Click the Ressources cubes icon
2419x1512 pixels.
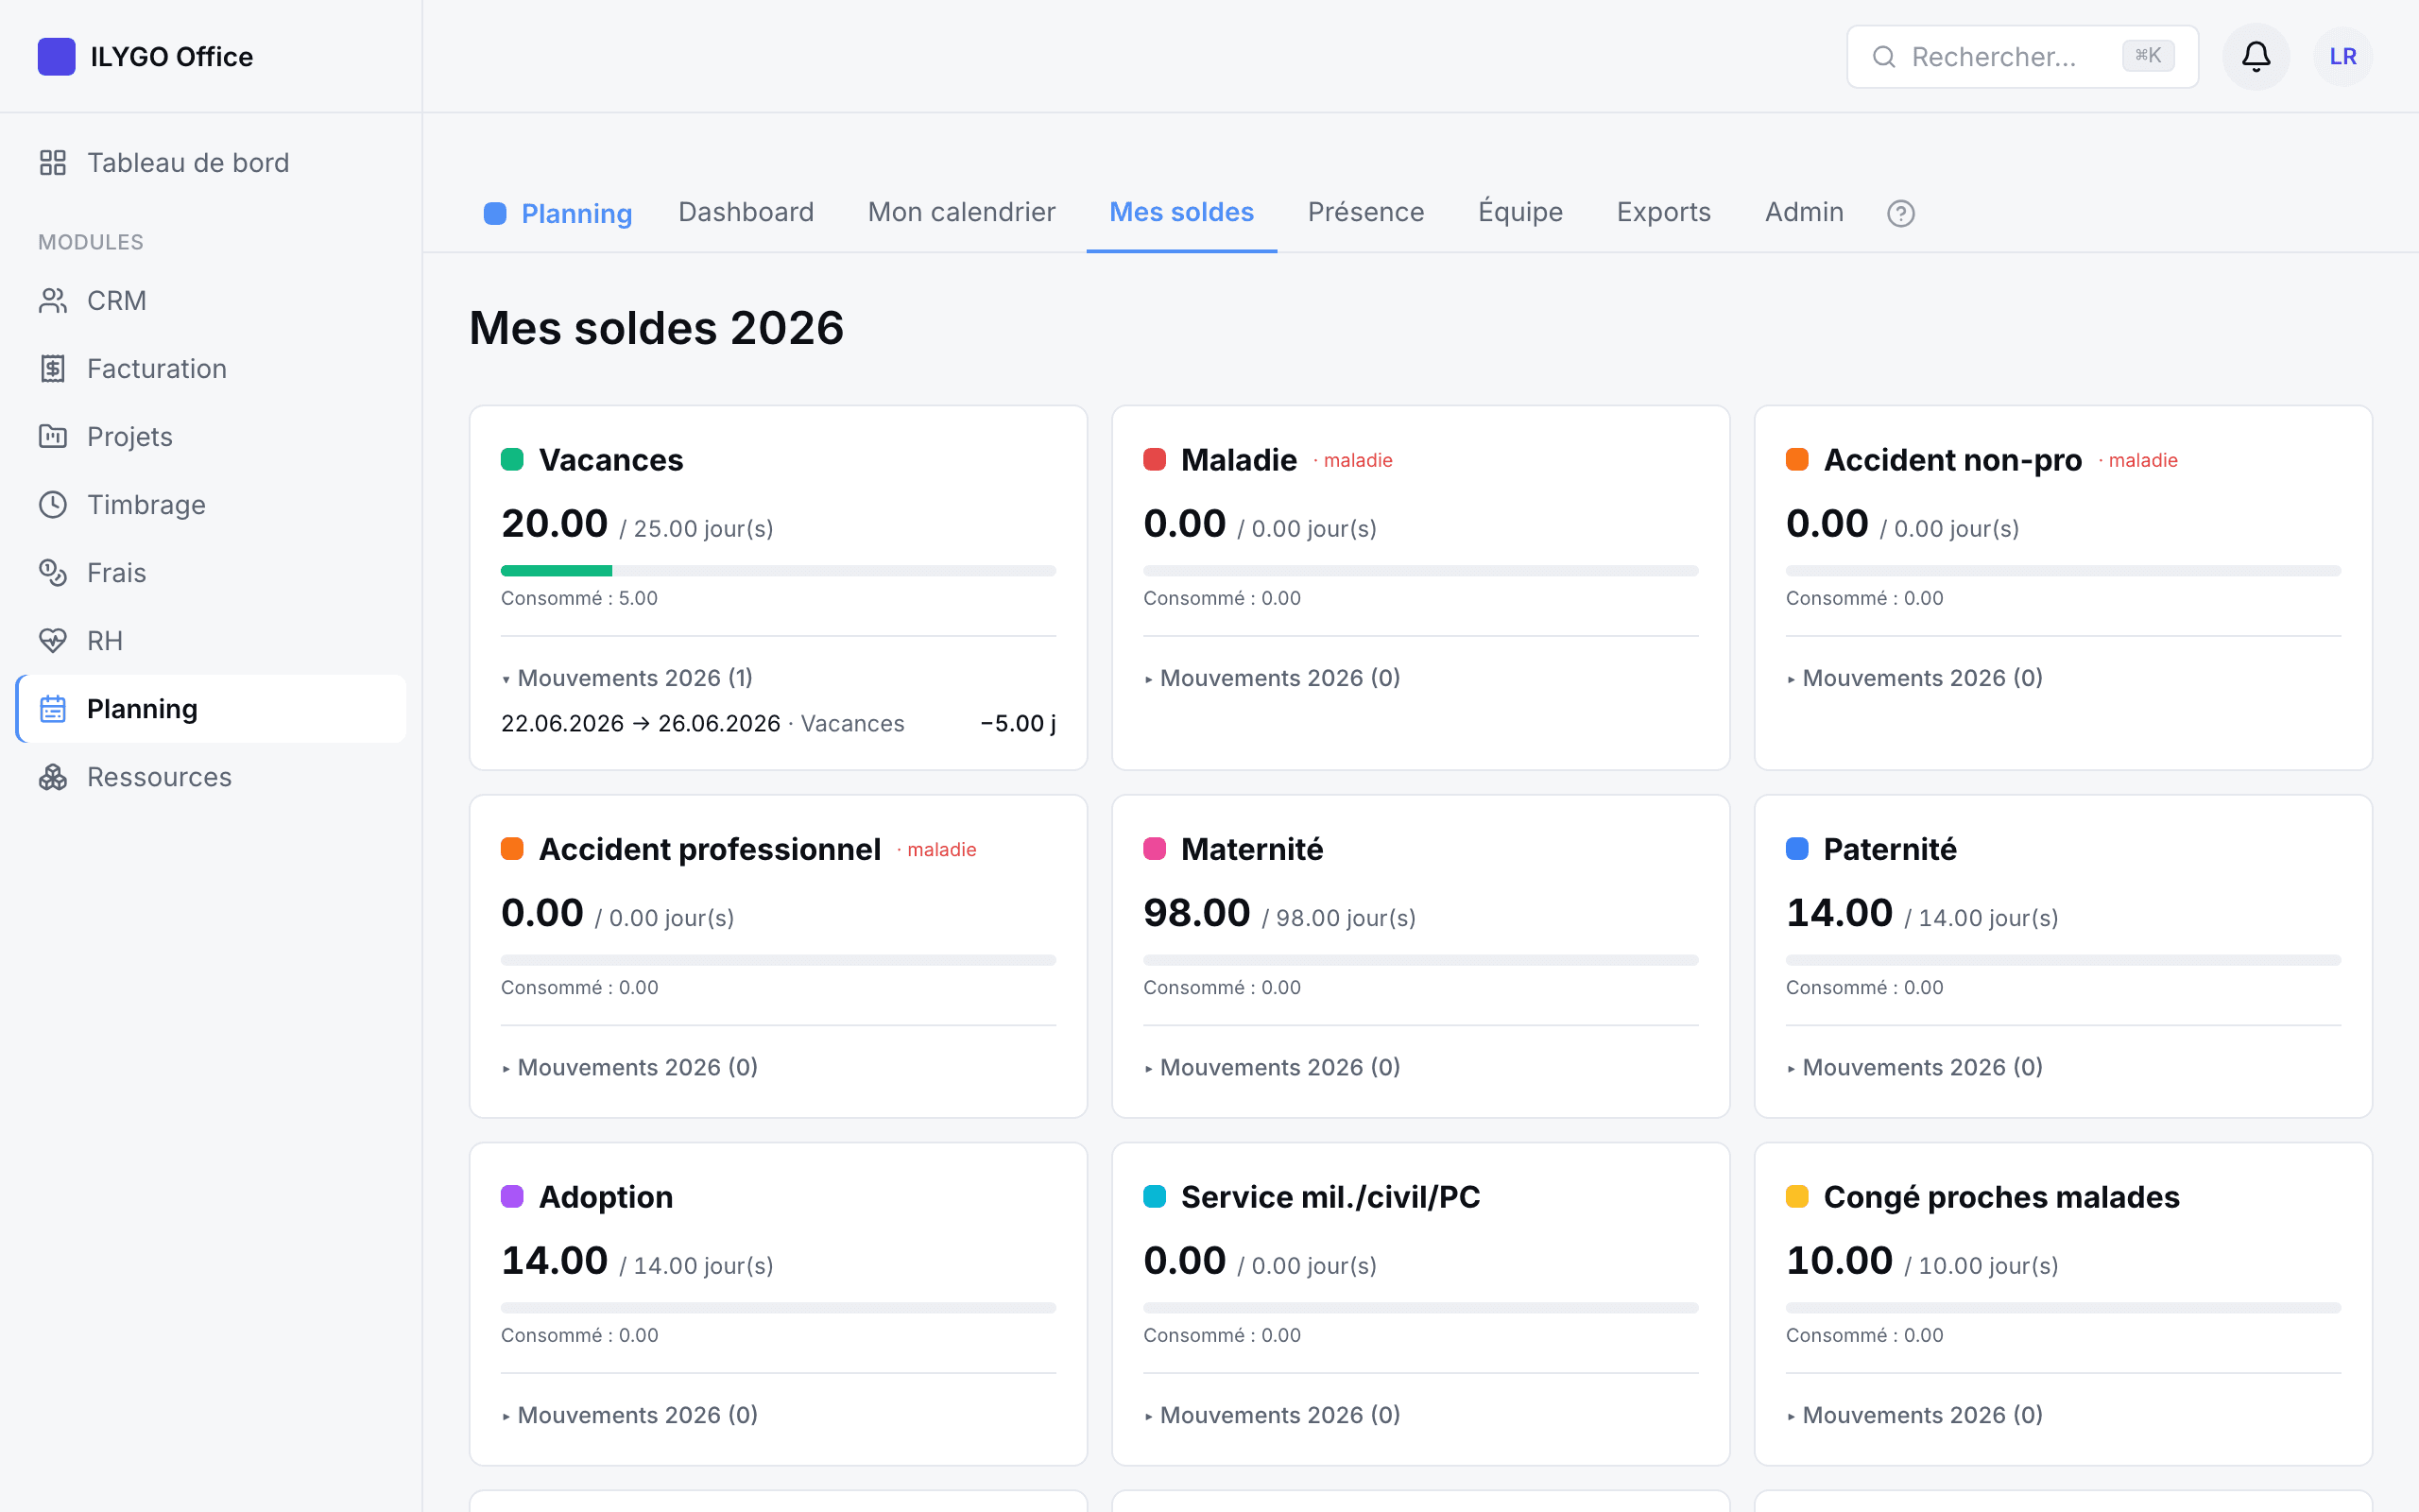(x=53, y=777)
